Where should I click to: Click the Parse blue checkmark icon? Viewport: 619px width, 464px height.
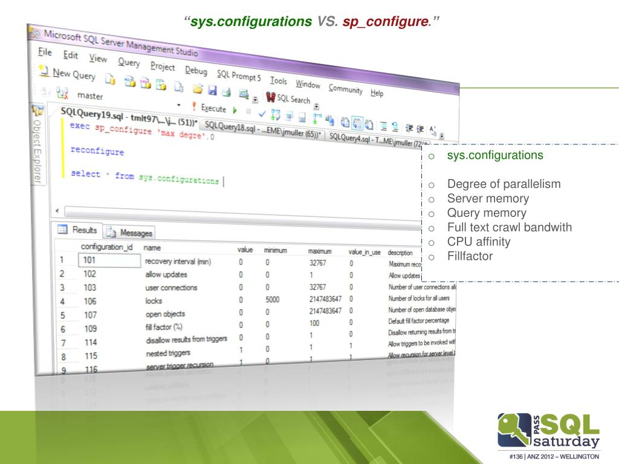tap(262, 114)
